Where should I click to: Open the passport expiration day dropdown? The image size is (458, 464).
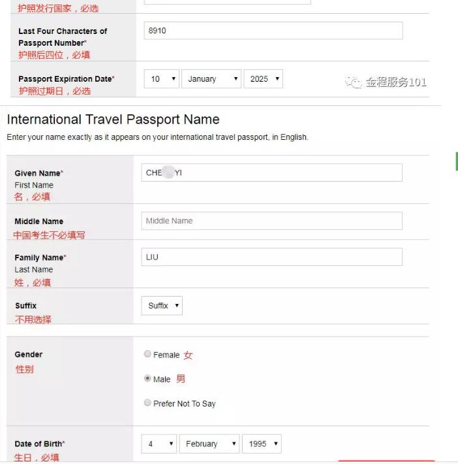pos(162,79)
